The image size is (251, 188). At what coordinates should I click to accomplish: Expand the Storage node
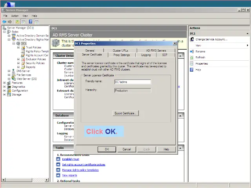tap(4, 94)
